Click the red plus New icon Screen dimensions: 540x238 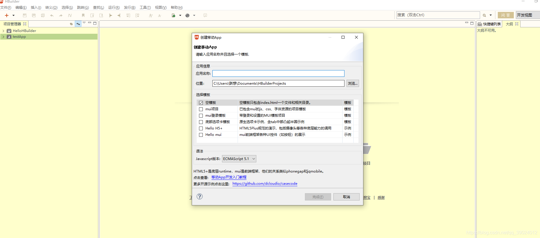pyautogui.click(x=7, y=15)
